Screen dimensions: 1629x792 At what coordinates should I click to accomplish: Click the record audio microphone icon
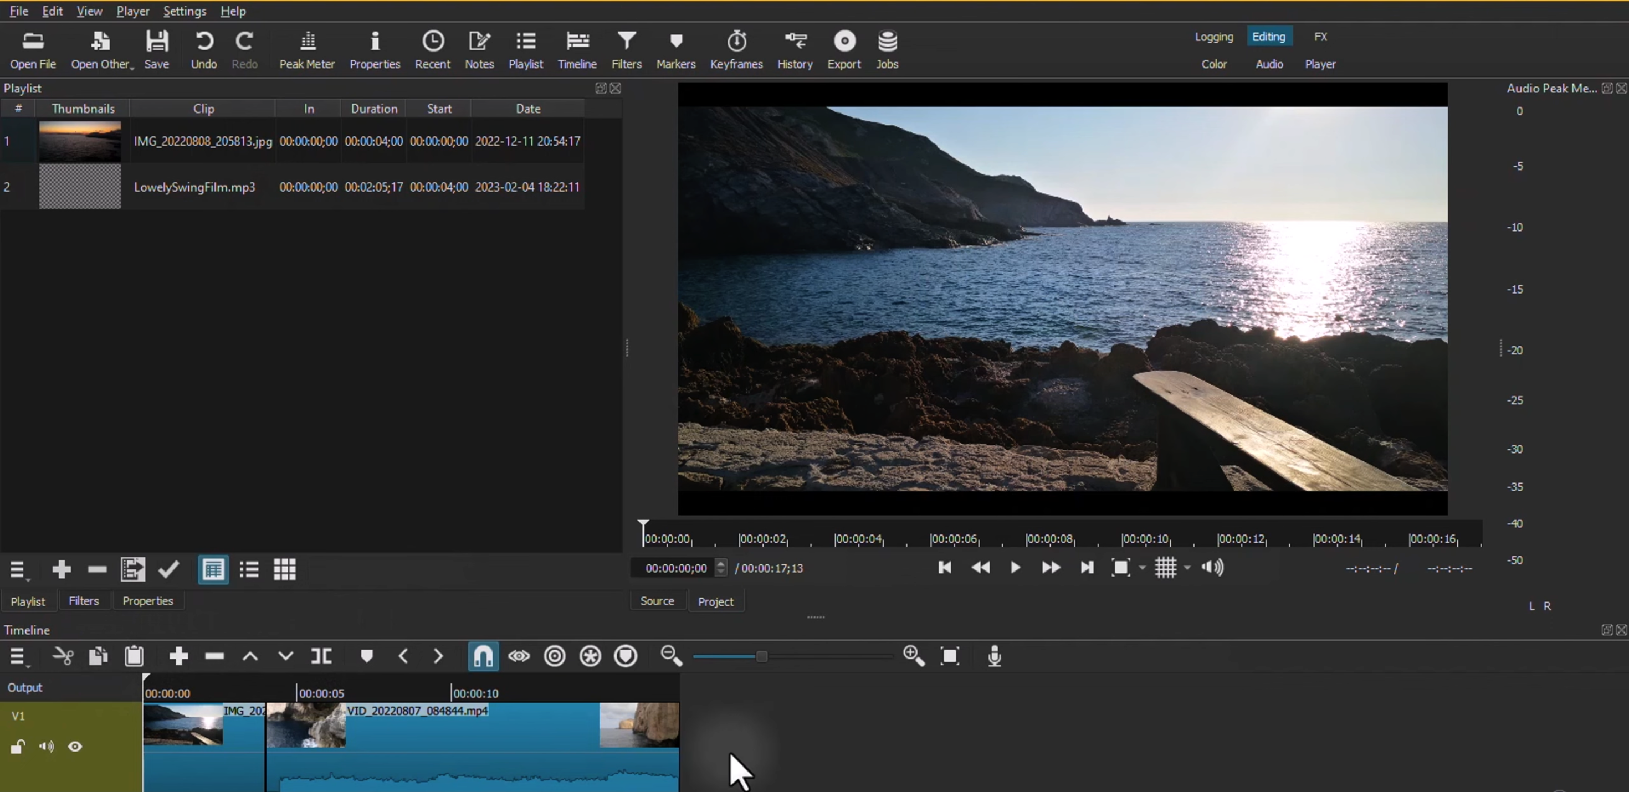[x=994, y=656]
